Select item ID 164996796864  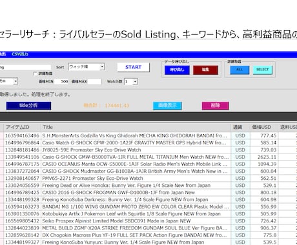click(x=22, y=142)
